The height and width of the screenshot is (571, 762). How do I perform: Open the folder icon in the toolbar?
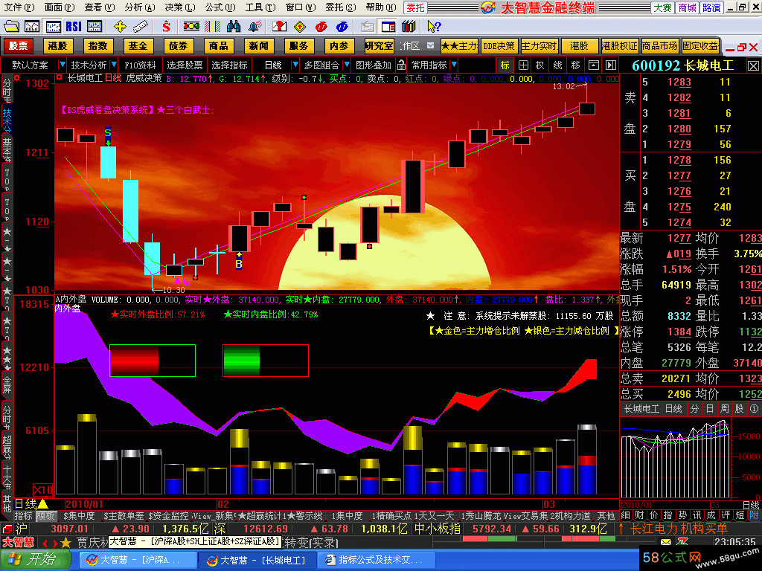pyautogui.click(x=11, y=26)
